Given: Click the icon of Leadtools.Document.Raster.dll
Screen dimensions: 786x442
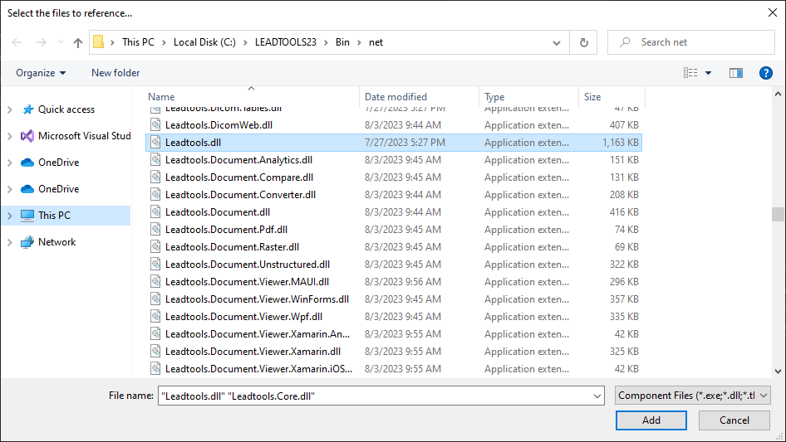Looking at the screenshot, I should tap(156, 247).
